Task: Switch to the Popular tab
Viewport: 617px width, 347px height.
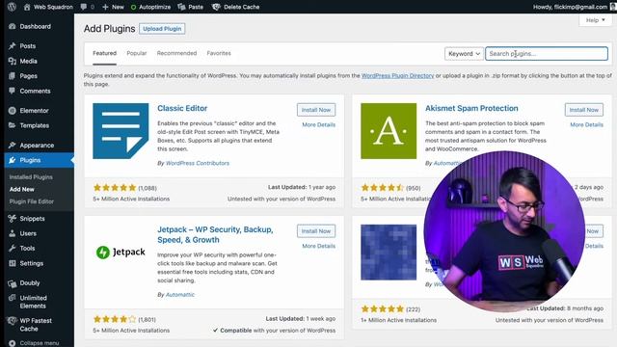Action: click(x=137, y=53)
